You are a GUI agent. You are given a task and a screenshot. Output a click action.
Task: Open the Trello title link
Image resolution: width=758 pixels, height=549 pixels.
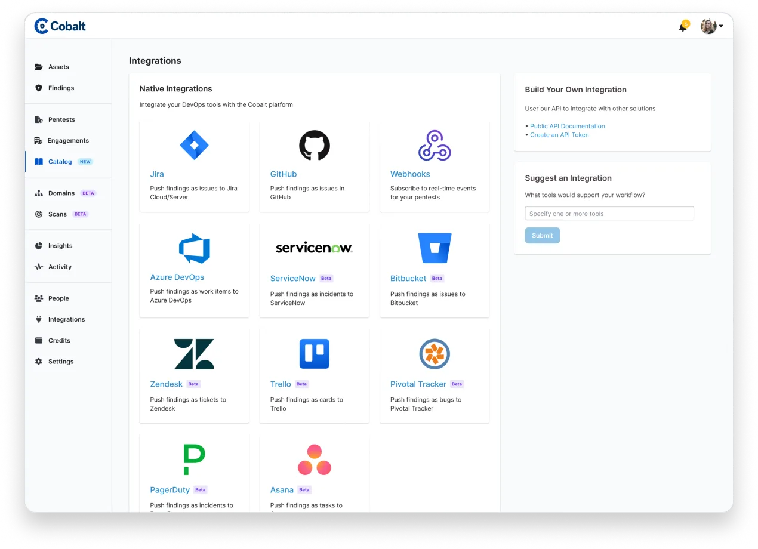point(281,384)
